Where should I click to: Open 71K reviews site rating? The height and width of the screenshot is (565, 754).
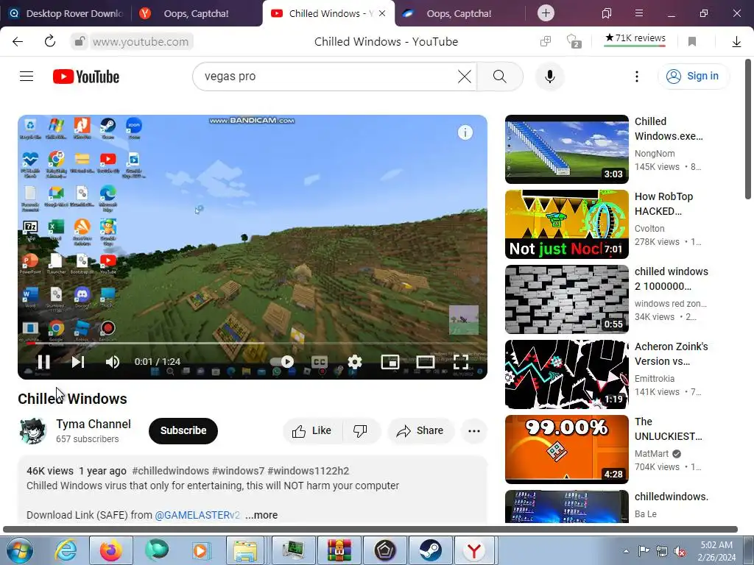(635, 38)
